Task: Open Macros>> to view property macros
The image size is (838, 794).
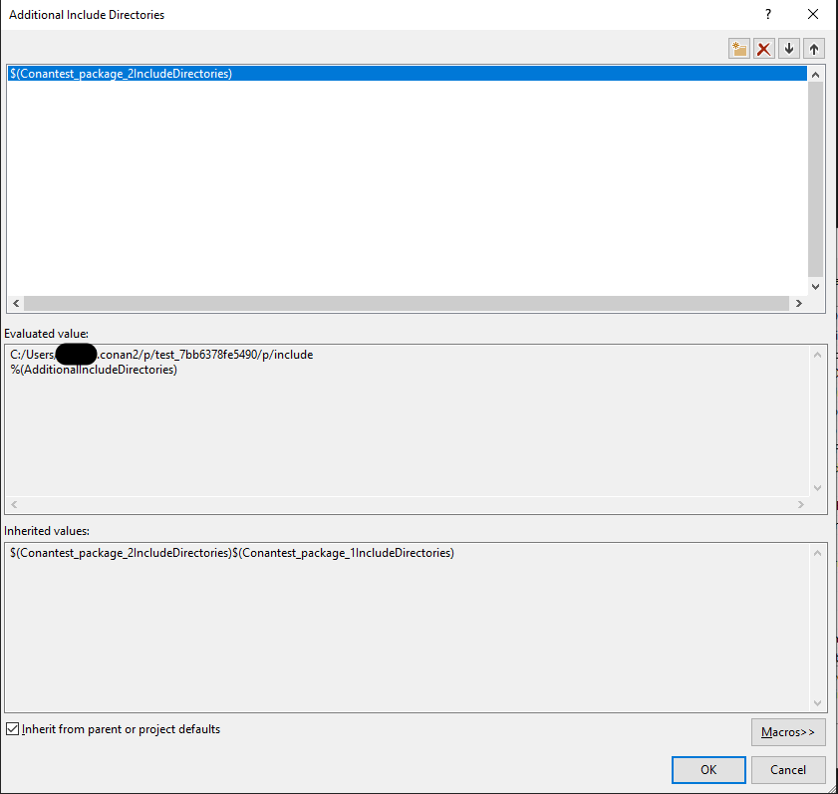Action: pyautogui.click(x=788, y=731)
